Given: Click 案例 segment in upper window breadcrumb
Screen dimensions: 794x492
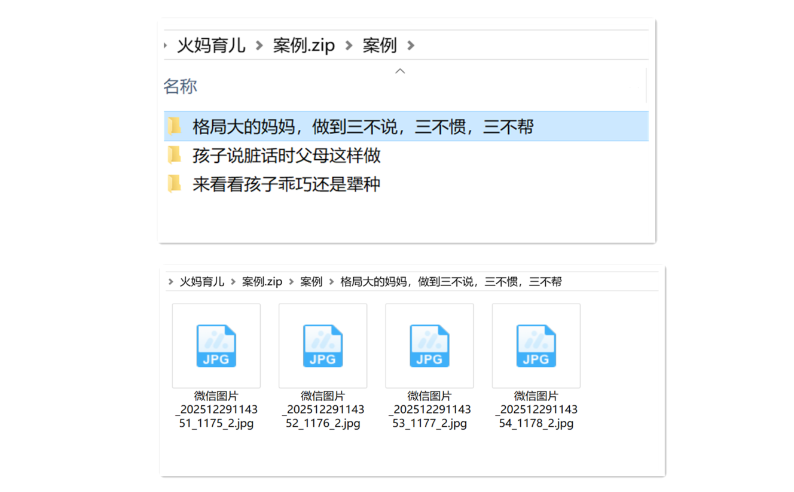Looking at the screenshot, I should (x=380, y=45).
